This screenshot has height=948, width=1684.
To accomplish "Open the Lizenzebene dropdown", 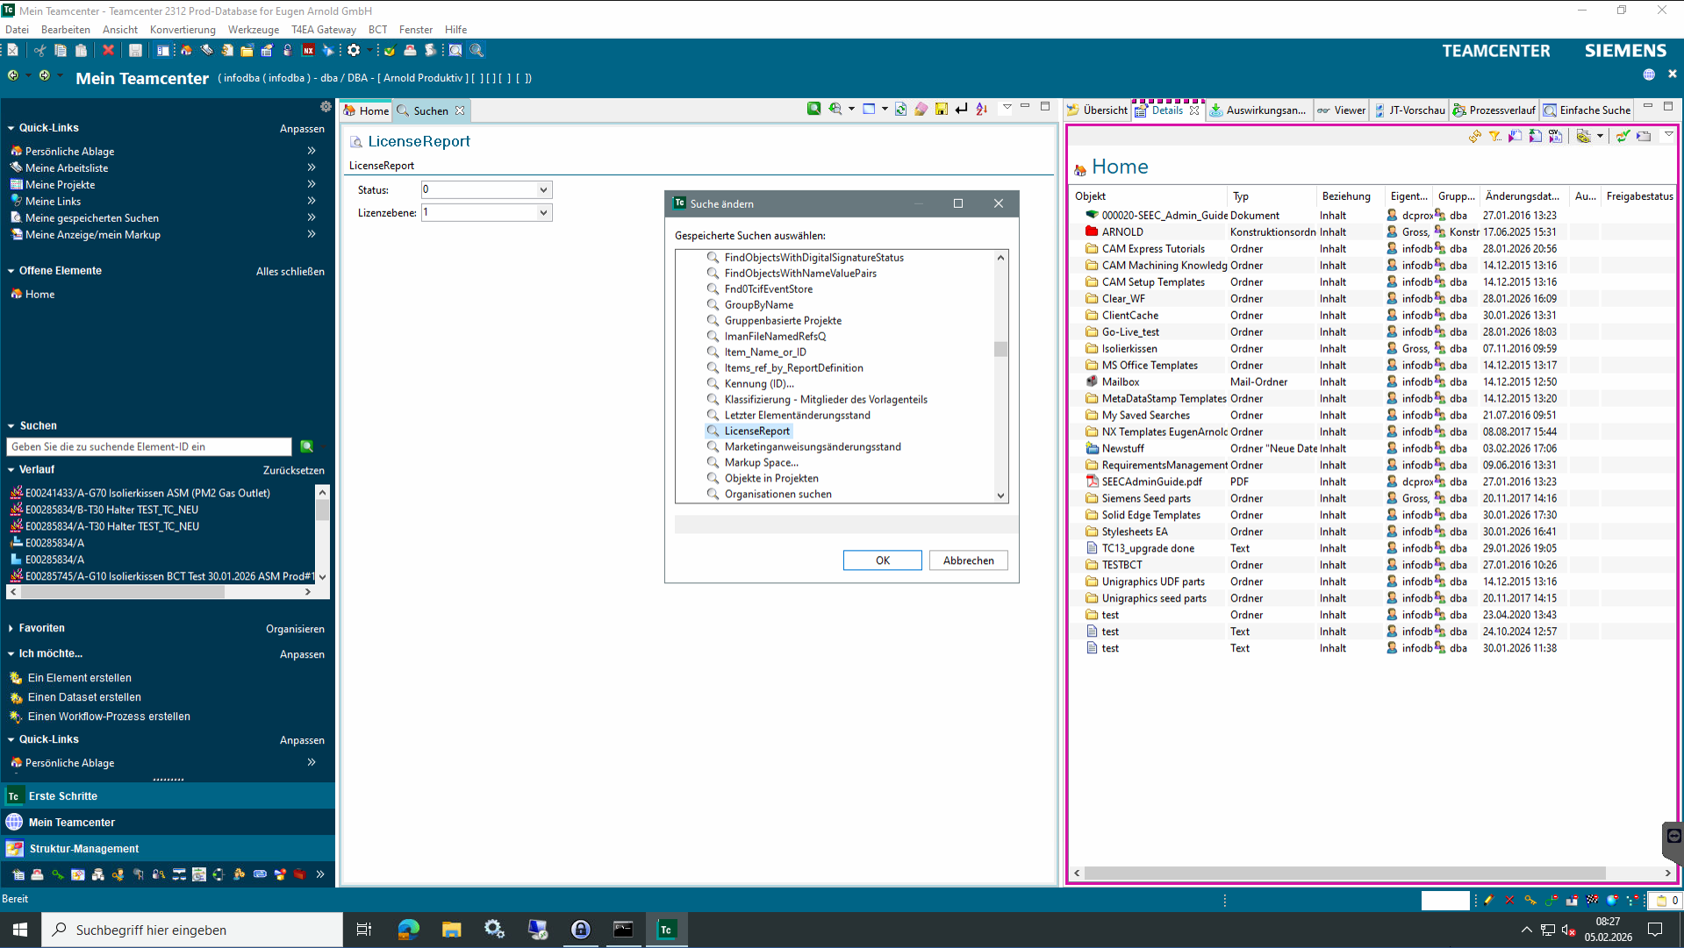I will [543, 213].
